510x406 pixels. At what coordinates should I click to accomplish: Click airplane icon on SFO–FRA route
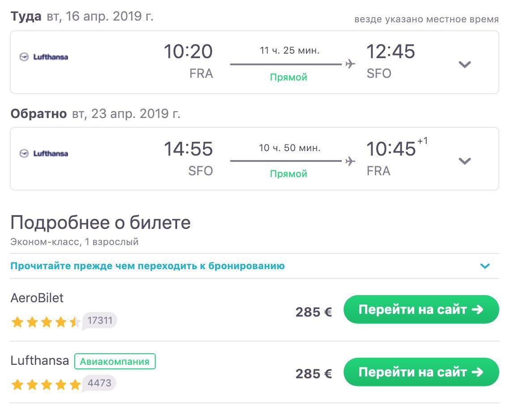tap(350, 161)
